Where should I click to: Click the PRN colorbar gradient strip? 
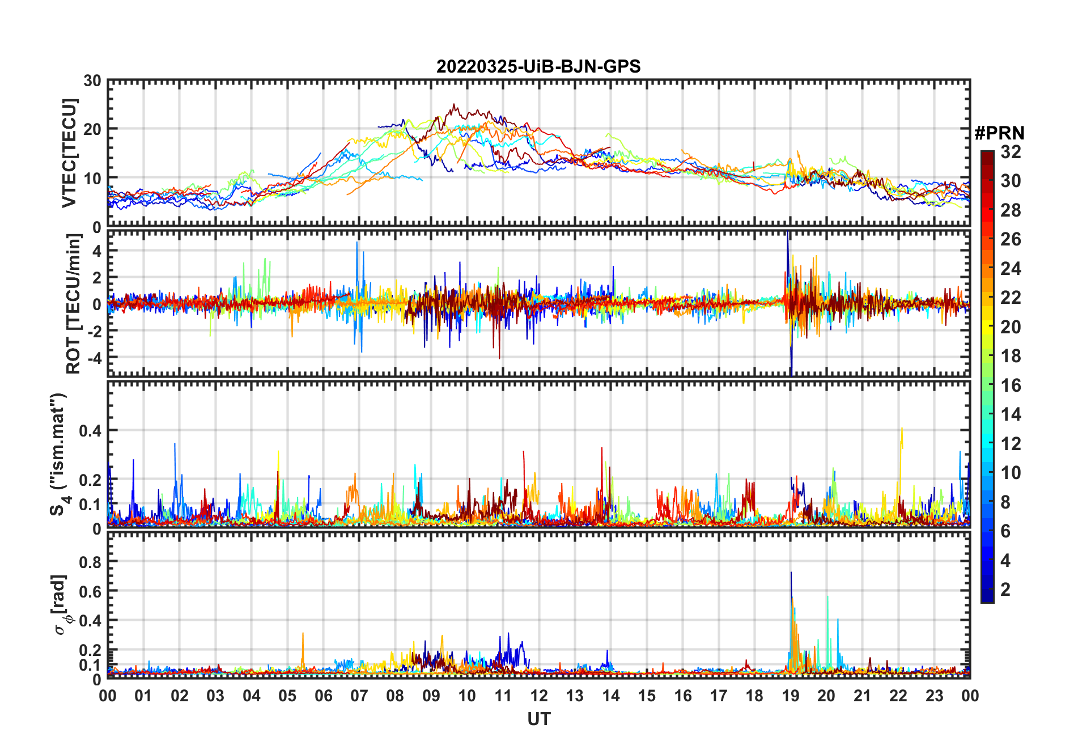(x=987, y=376)
